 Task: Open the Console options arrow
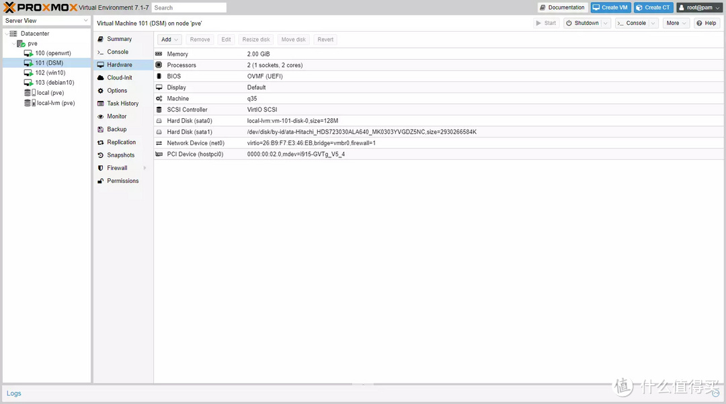coord(653,23)
